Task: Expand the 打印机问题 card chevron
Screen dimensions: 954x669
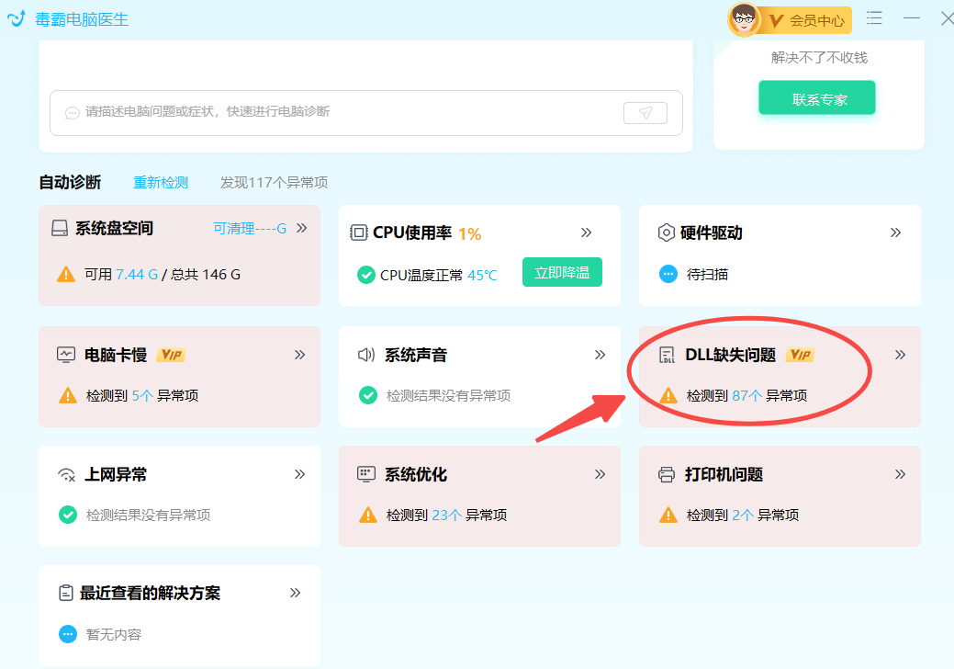Action: click(901, 473)
